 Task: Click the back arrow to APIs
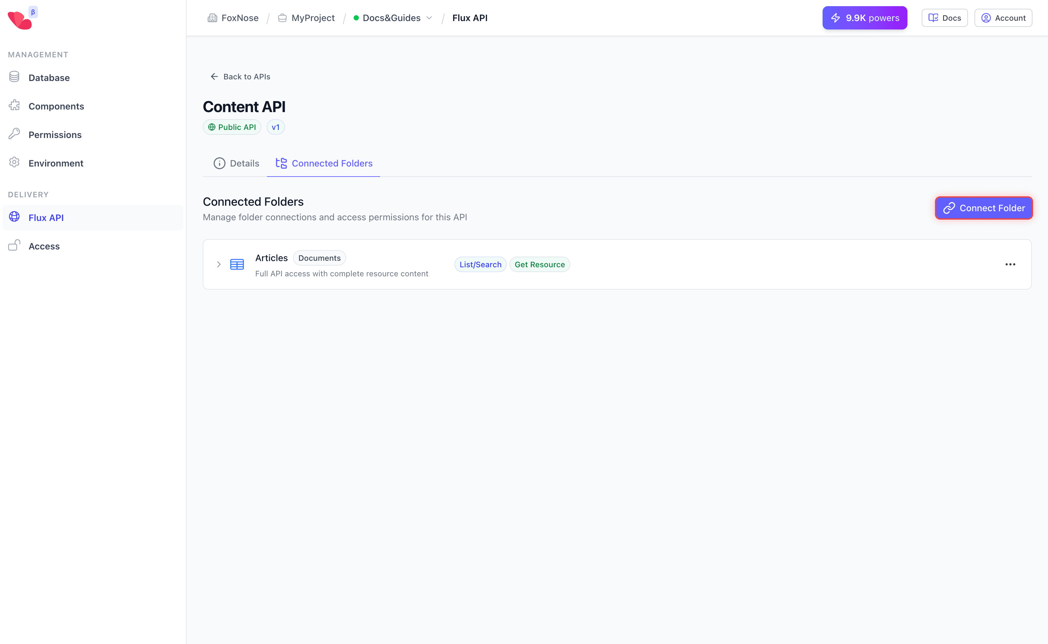[214, 77]
